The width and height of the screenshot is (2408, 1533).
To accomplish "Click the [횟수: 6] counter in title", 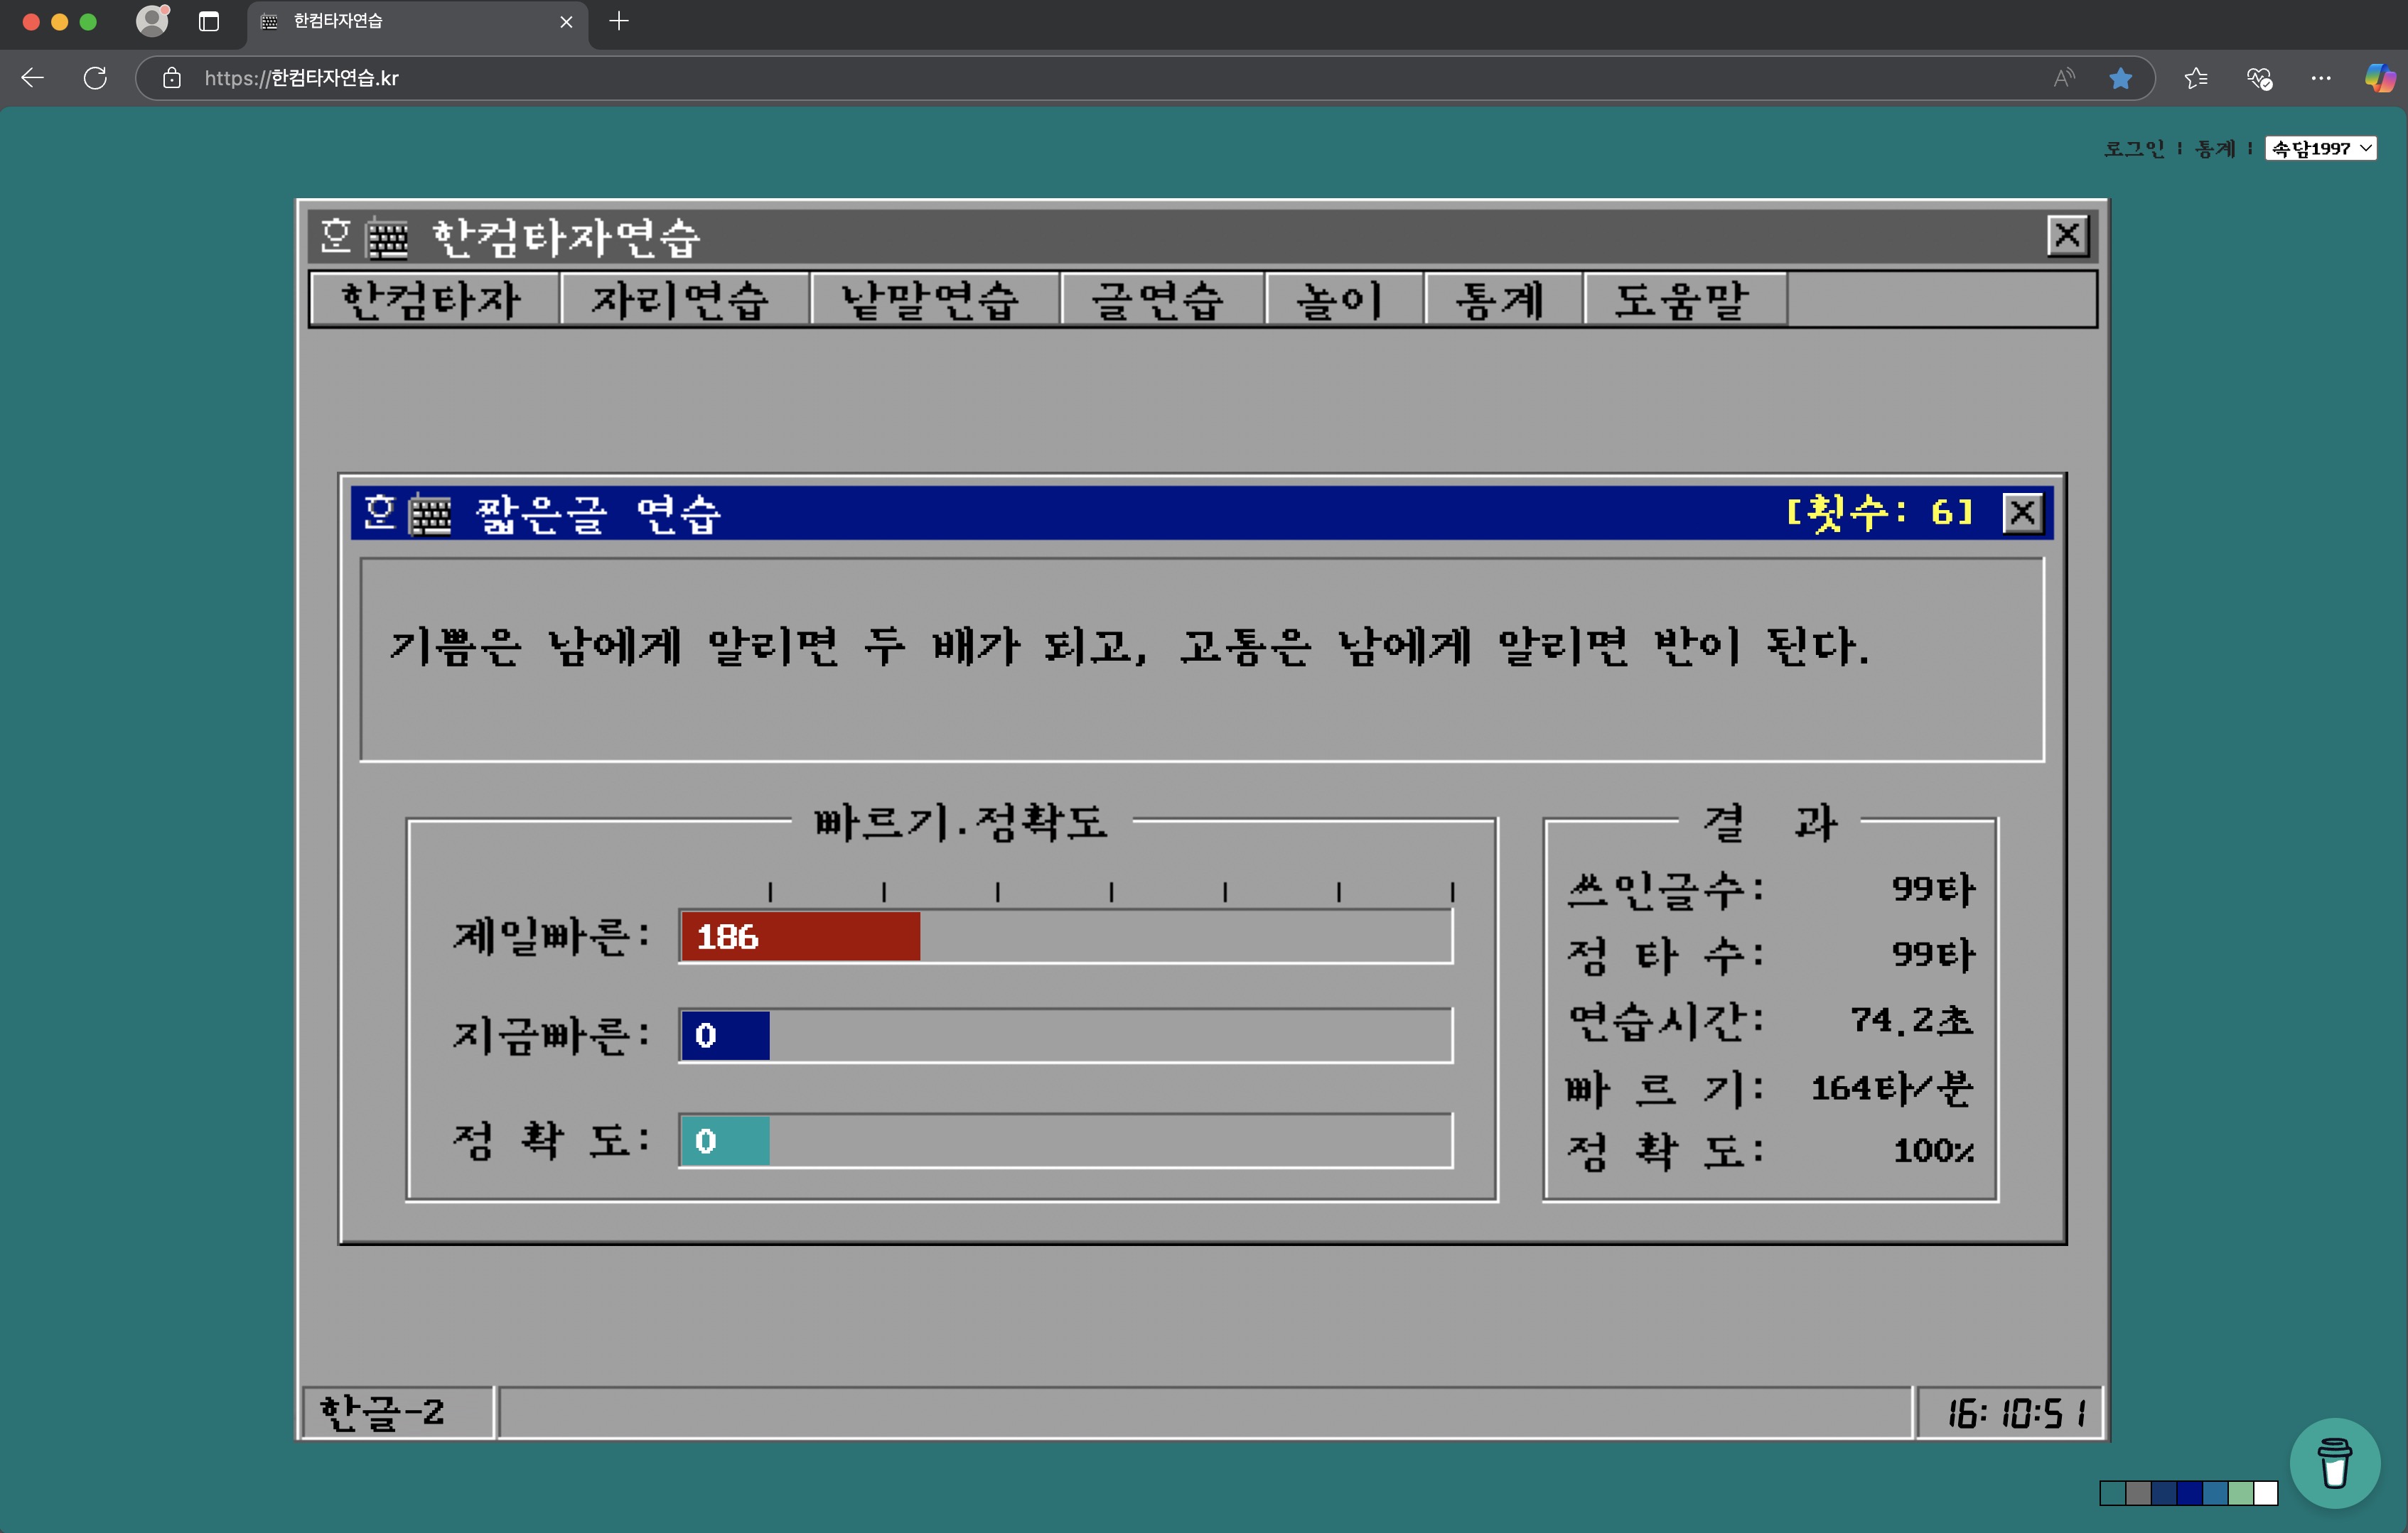I will [x=1880, y=513].
